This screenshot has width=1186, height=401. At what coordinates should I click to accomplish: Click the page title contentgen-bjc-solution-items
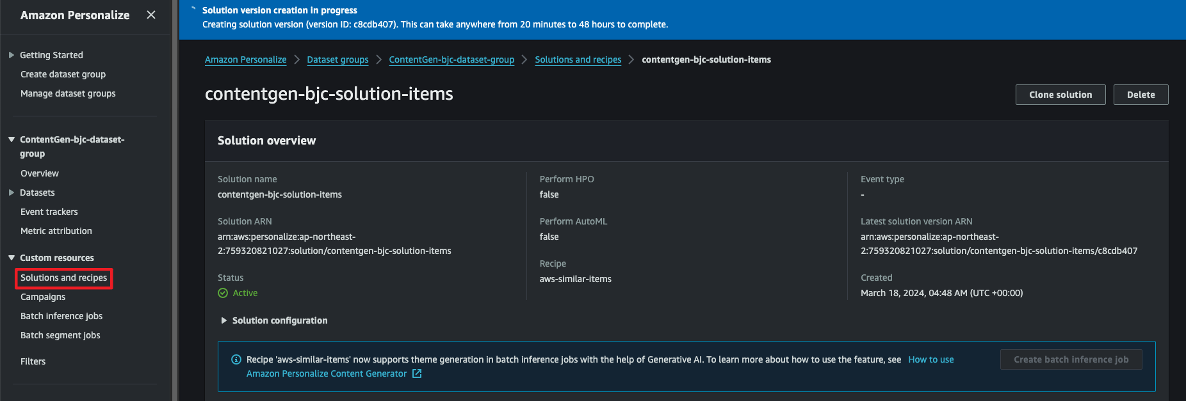click(x=329, y=94)
